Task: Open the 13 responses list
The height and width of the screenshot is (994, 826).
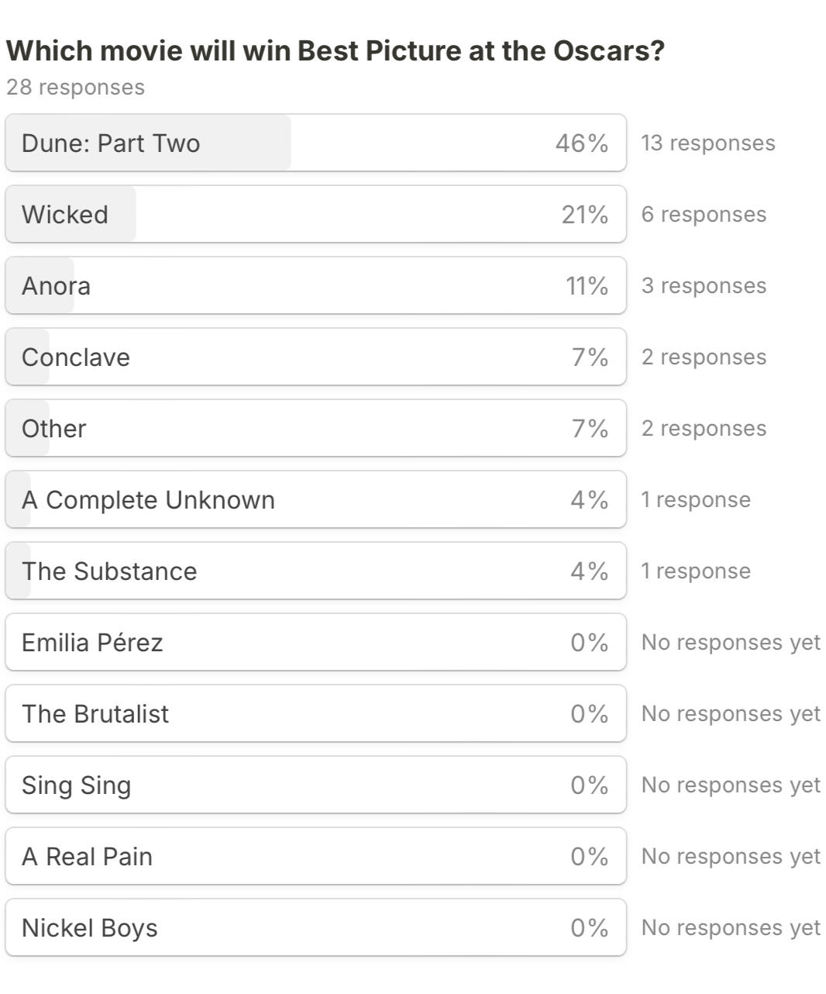Action: 707,143
